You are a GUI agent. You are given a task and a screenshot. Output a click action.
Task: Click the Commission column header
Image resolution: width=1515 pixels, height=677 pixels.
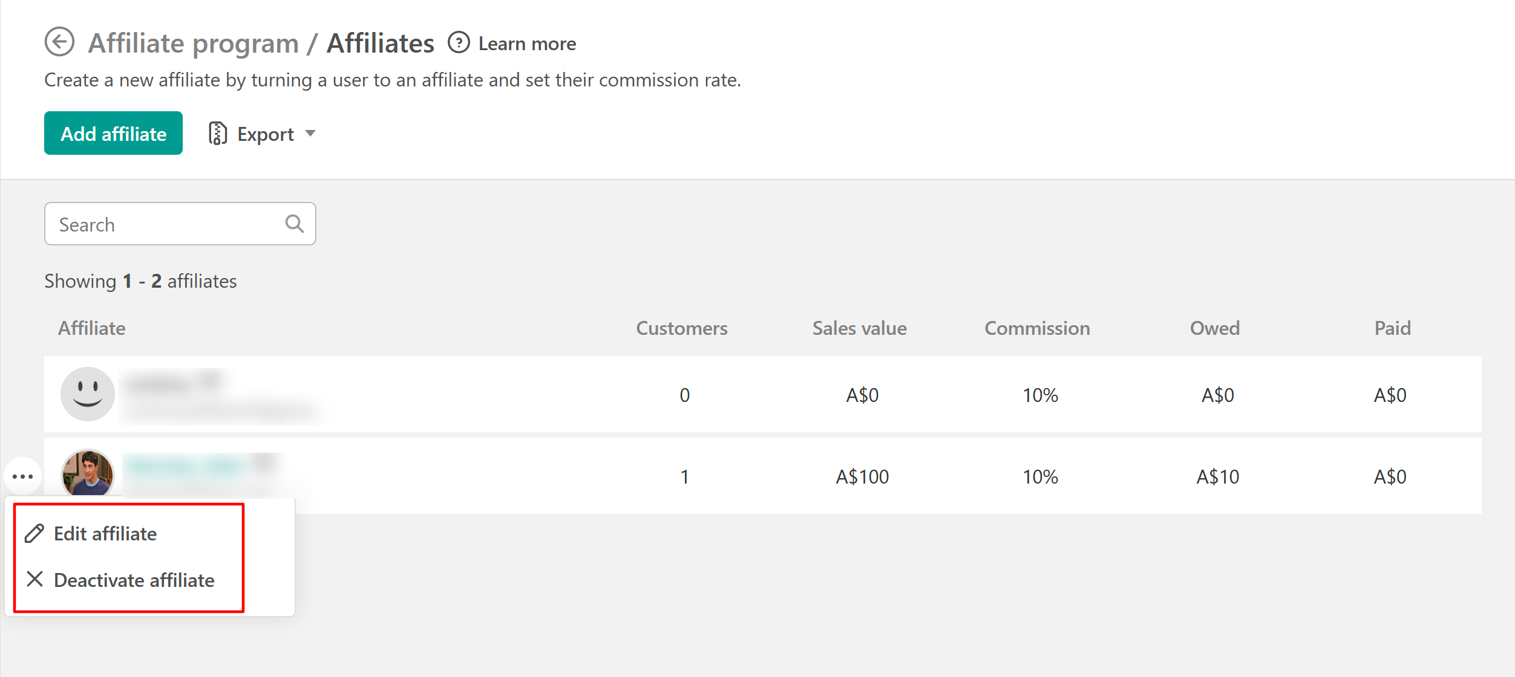click(1037, 328)
